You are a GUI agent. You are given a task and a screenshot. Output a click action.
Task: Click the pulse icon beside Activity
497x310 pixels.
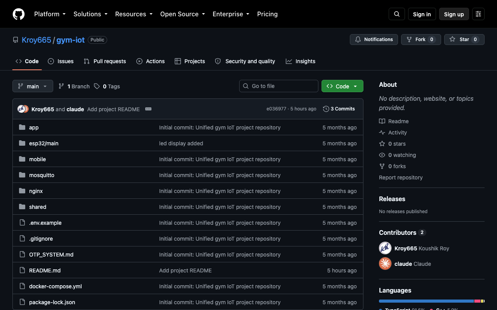tap(382, 133)
